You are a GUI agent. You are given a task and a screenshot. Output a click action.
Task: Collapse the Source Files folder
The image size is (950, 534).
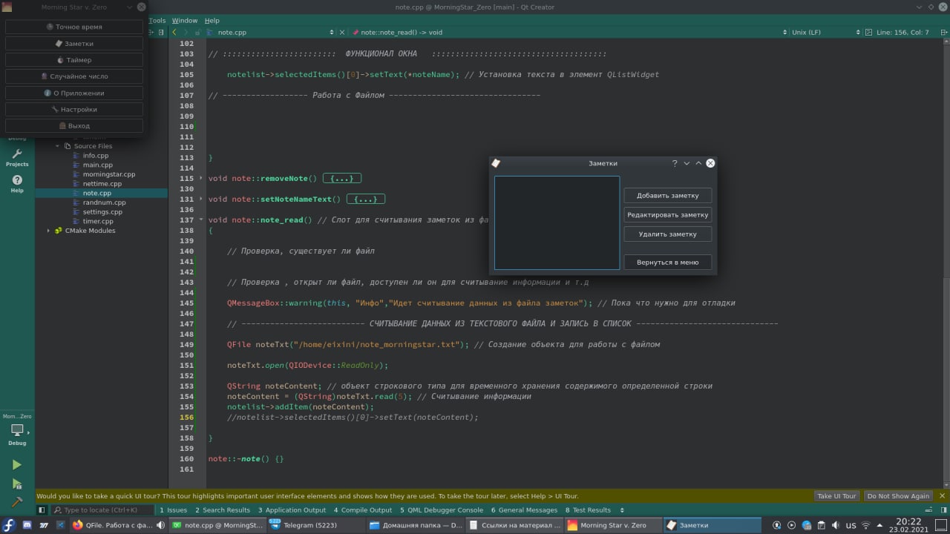[x=58, y=146]
